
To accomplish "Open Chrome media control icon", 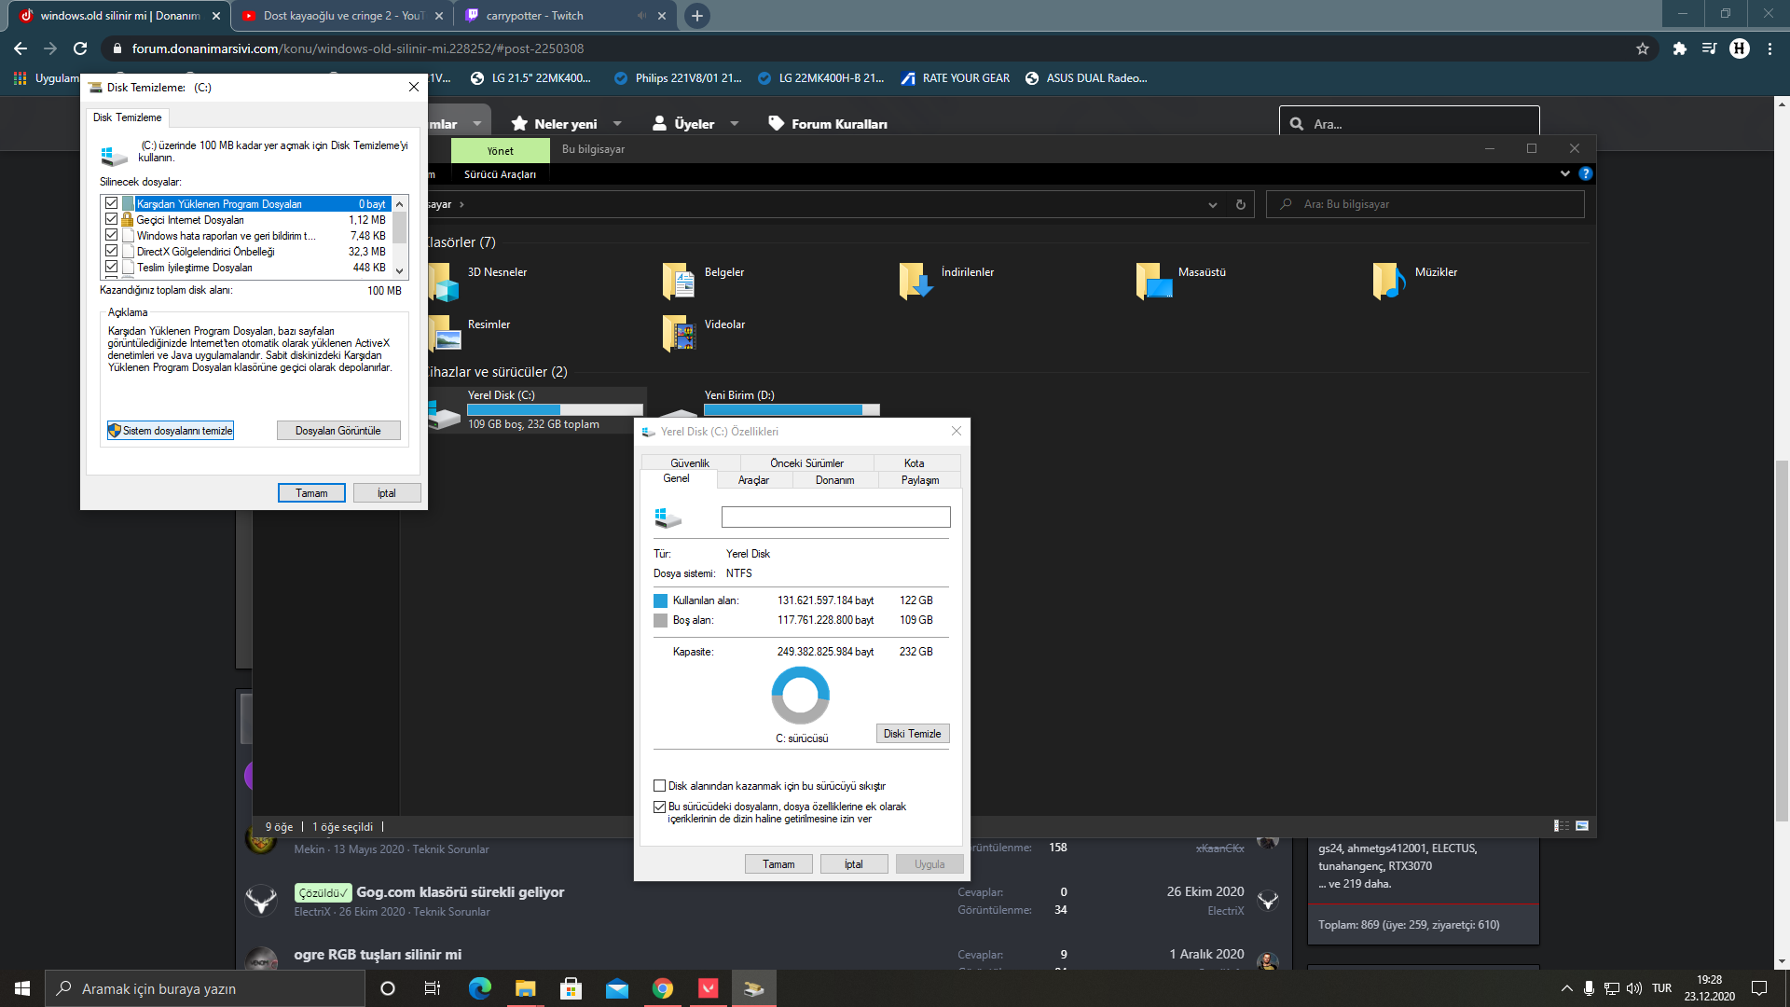I will (x=1709, y=48).
